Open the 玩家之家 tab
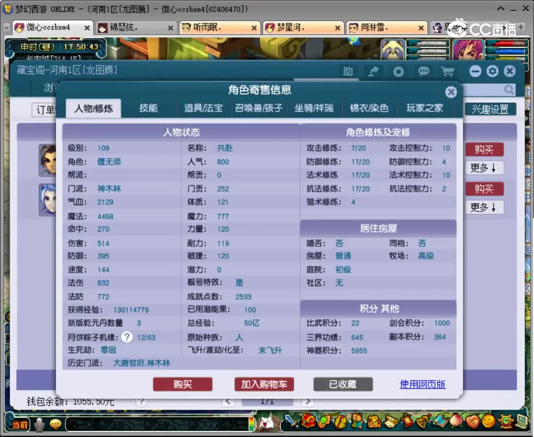The height and width of the screenshot is (437, 534). [x=425, y=108]
